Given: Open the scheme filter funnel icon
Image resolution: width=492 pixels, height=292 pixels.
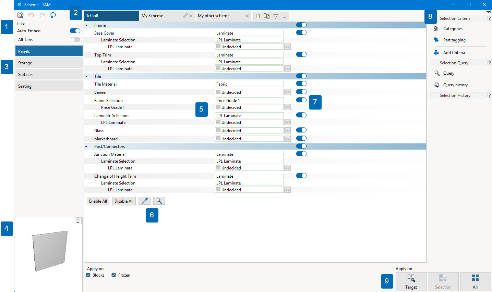Looking at the screenshot, I should point(276,16).
